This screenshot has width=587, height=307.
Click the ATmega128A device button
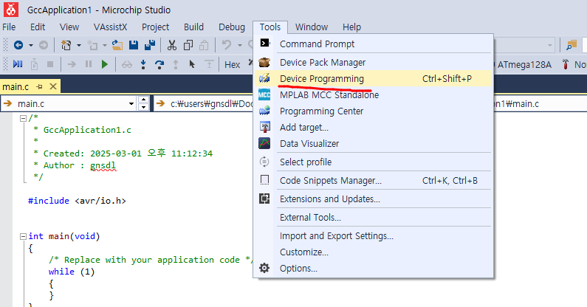click(x=524, y=65)
